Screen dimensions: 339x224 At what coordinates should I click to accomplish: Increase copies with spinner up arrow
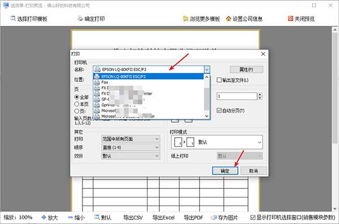(260, 95)
